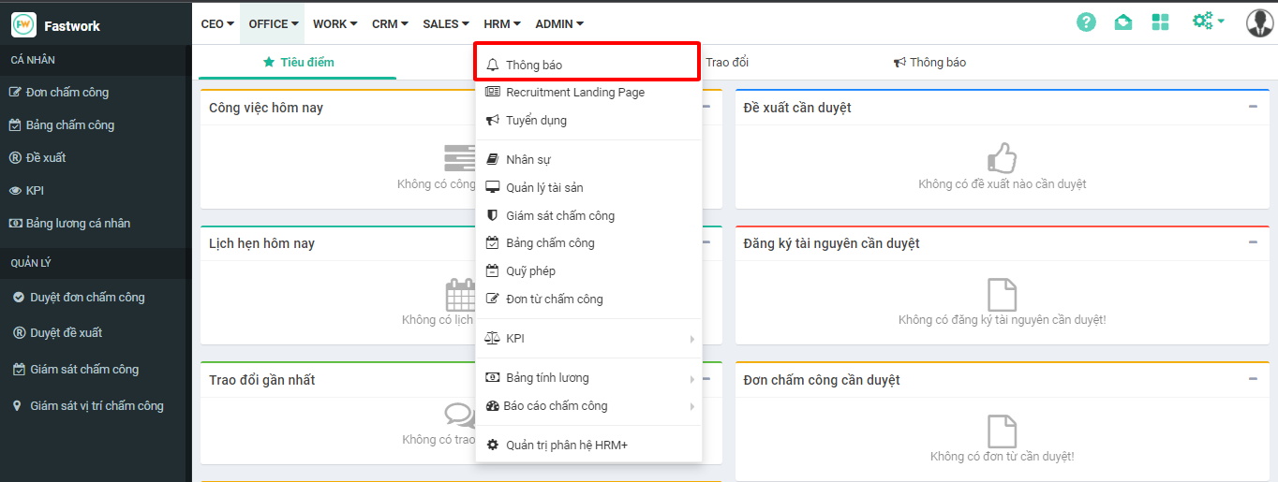Open the SALES dropdown menu
This screenshot has height=482, width=1278.
(446, 24)
